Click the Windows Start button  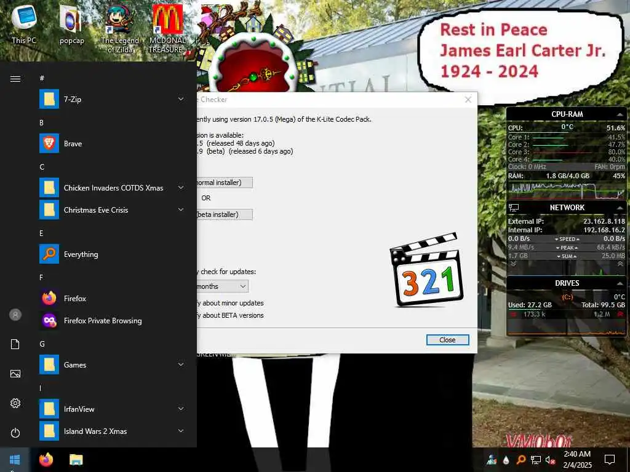[15, 460]
